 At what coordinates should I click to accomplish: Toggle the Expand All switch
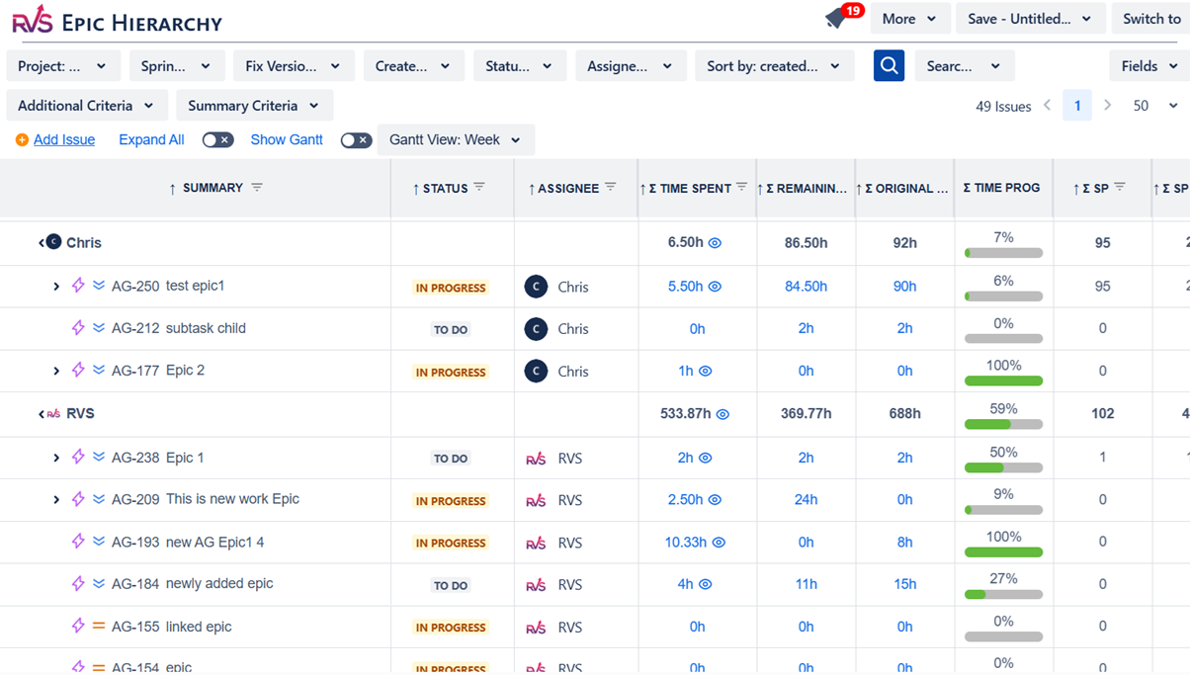217,140
